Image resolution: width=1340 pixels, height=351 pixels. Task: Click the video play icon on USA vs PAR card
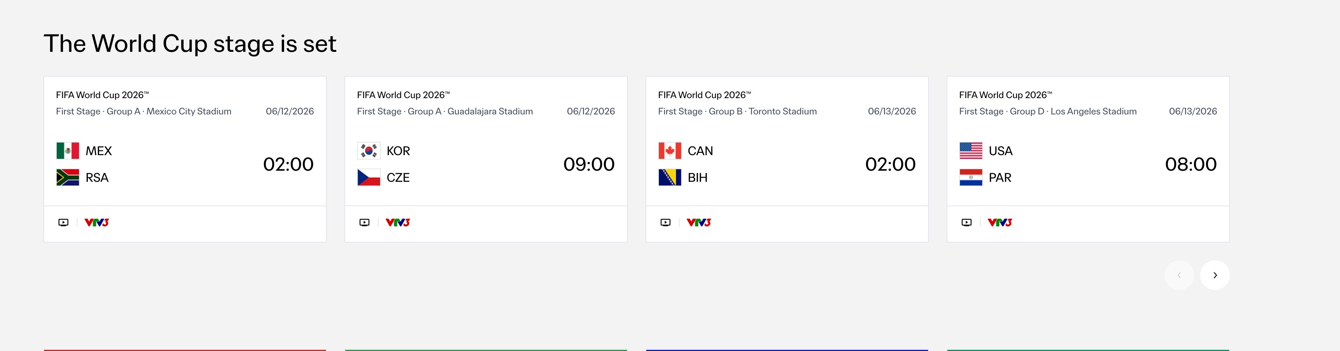click(x=966, y=222)
